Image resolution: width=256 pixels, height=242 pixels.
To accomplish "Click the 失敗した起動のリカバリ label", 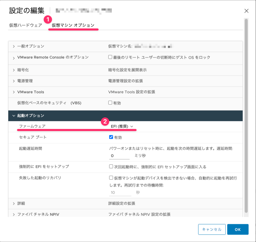I will tap(40, 178).
